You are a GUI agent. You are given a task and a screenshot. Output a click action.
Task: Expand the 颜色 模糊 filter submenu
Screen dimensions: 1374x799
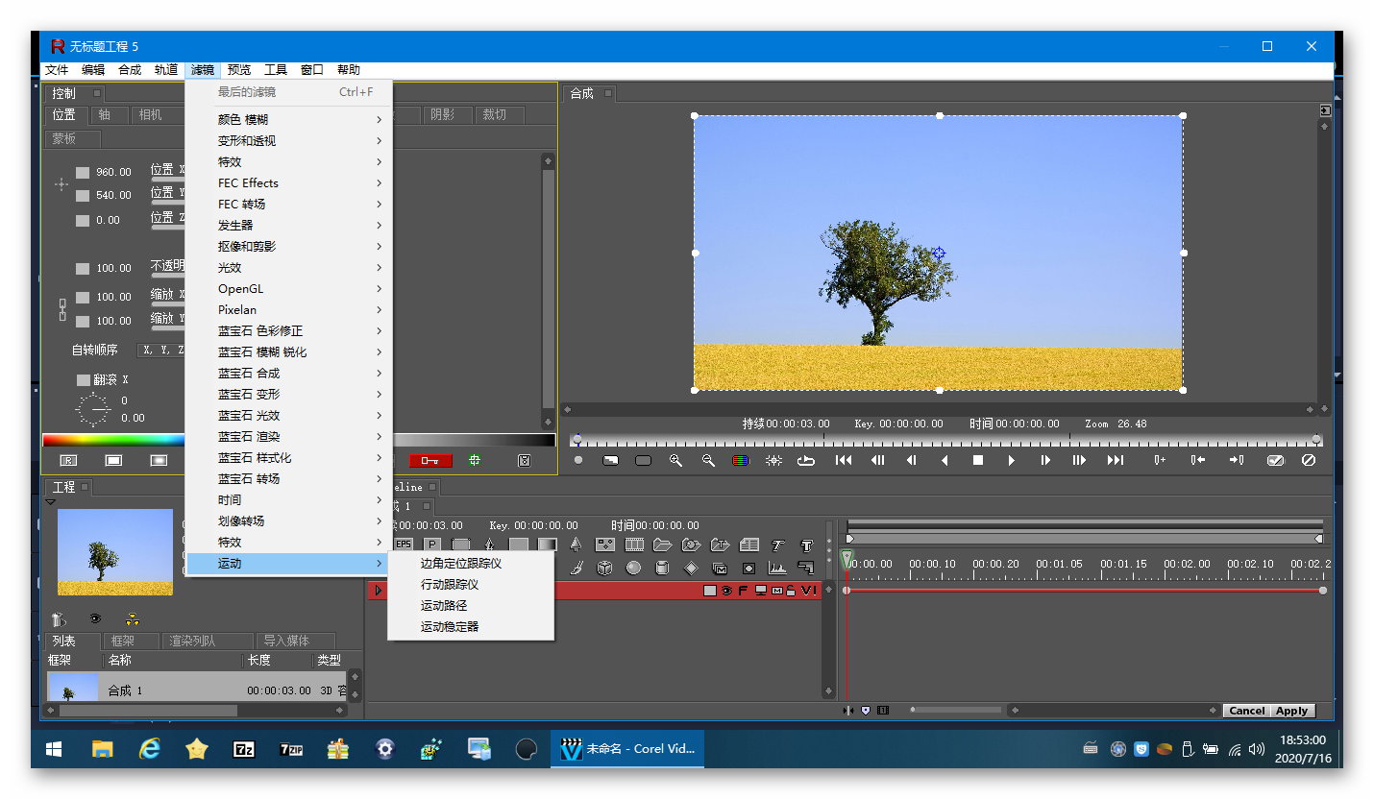tap(289, 119)
